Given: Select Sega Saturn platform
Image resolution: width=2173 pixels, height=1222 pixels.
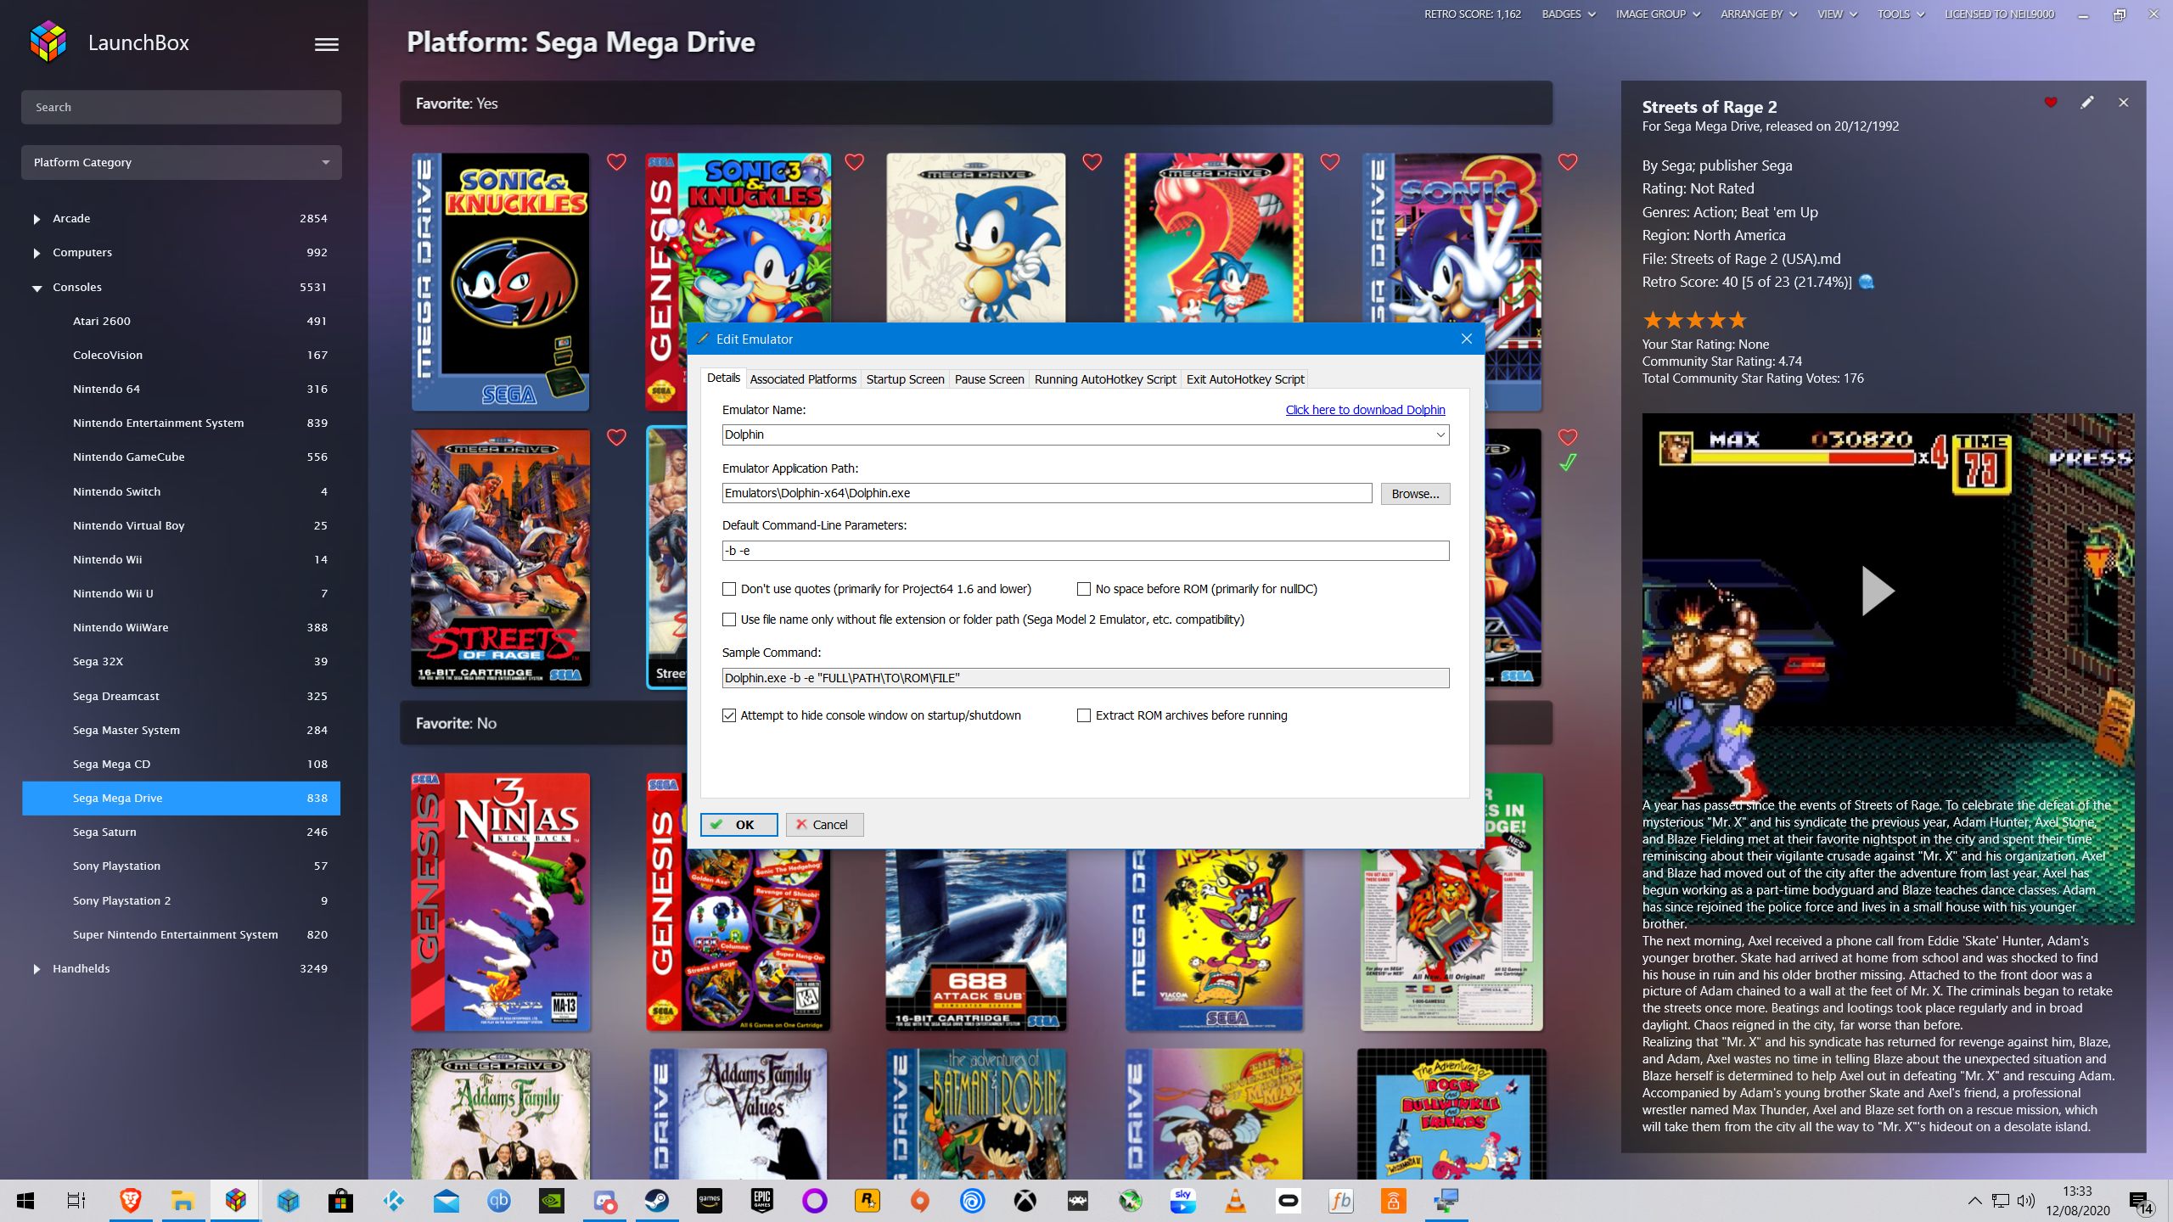Looking at the screenshot, I should point(181,832).
